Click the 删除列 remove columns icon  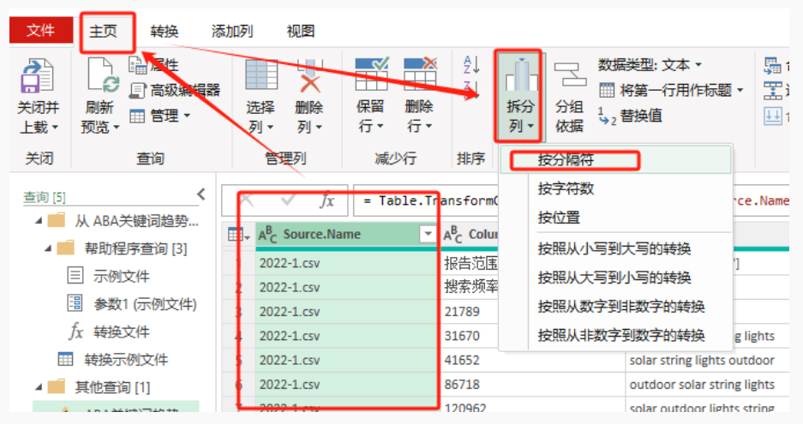(x=309, y=75)
